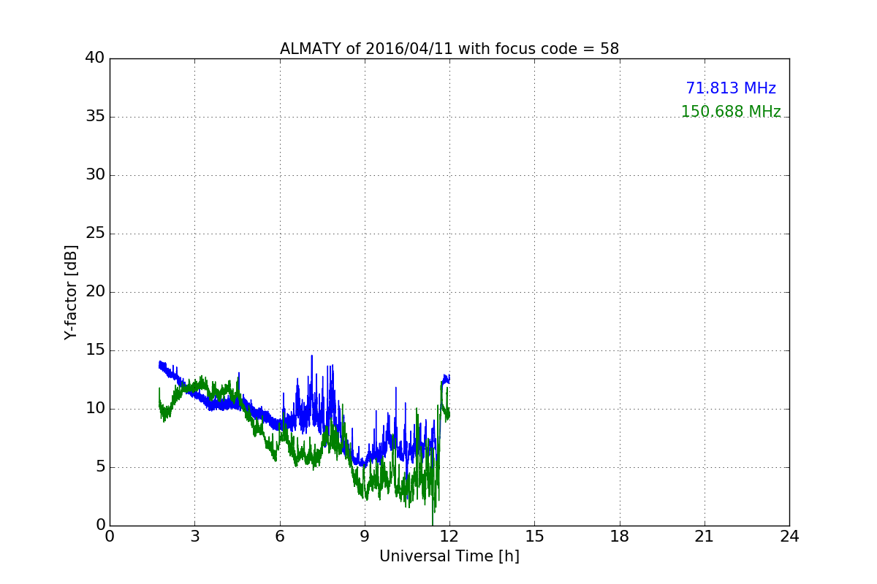The image size is (877, 584).
Task: Select the blue 71.813 MHz legend label
Action: 731,88
